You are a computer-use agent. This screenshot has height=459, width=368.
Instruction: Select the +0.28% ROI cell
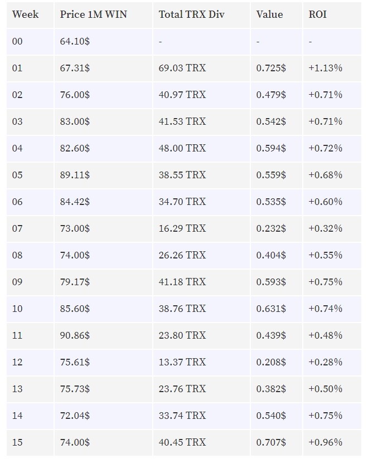[x=325, y=362]
